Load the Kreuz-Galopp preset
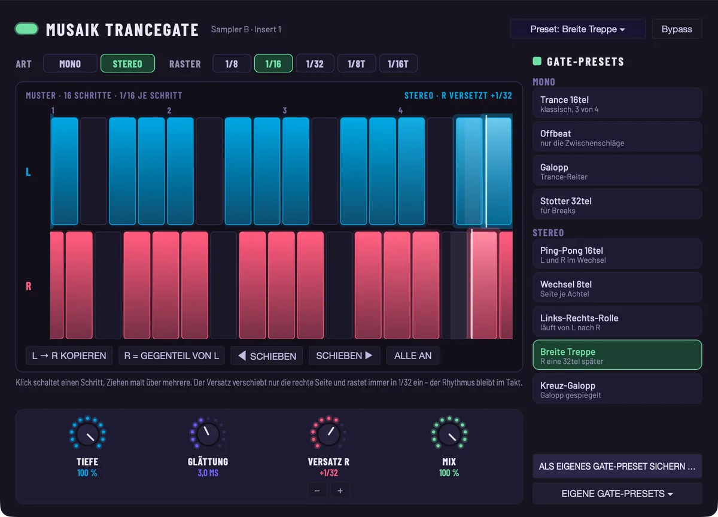 (617, 389)
